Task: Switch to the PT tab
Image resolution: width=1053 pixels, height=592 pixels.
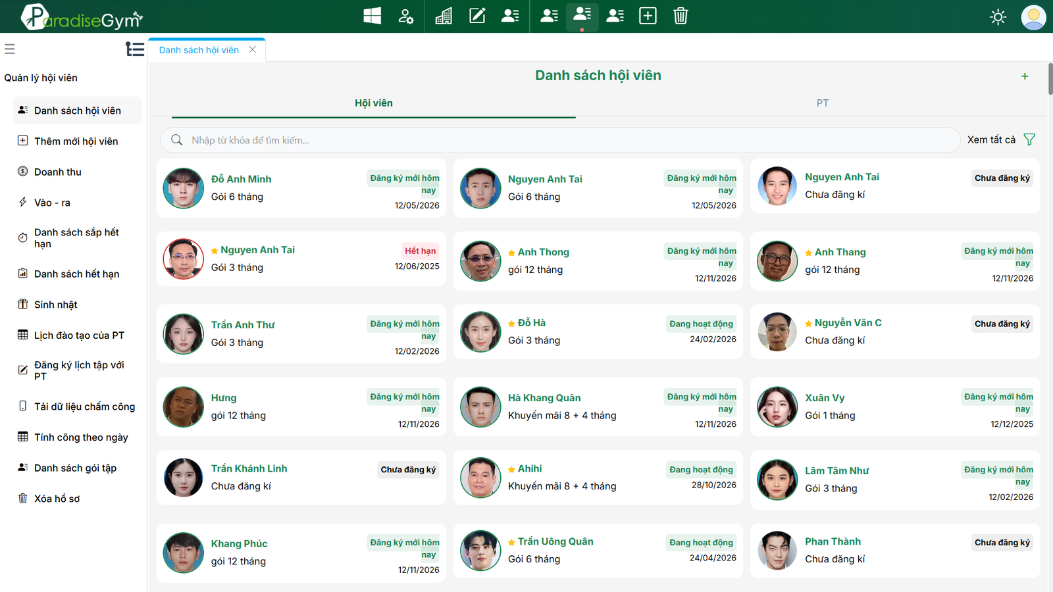Action: click(822, 103)
